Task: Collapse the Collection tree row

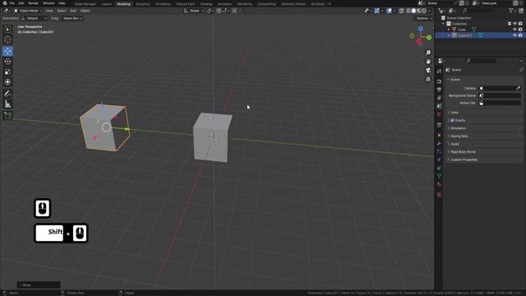Action: (x=444, y=24)
